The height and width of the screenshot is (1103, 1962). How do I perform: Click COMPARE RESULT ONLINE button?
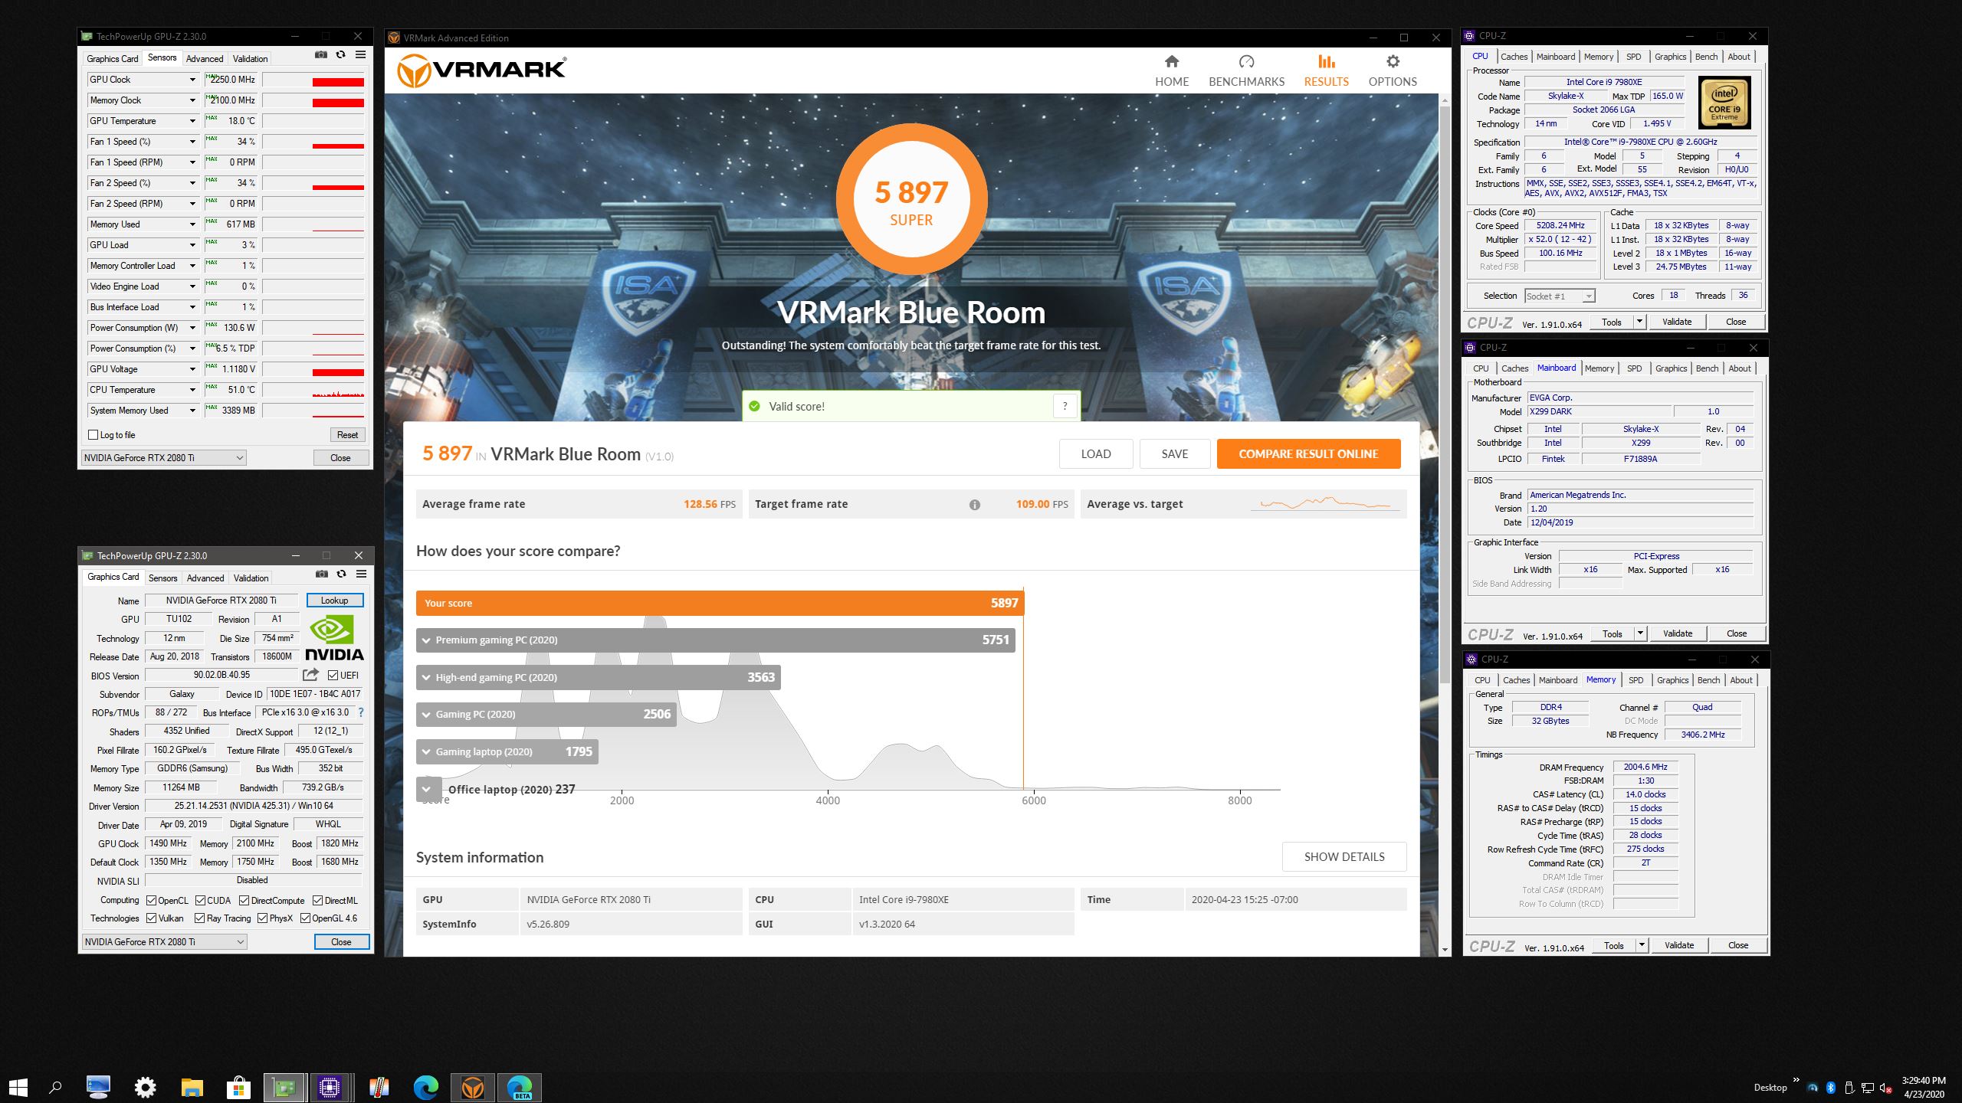click(x=1308, y=453)
